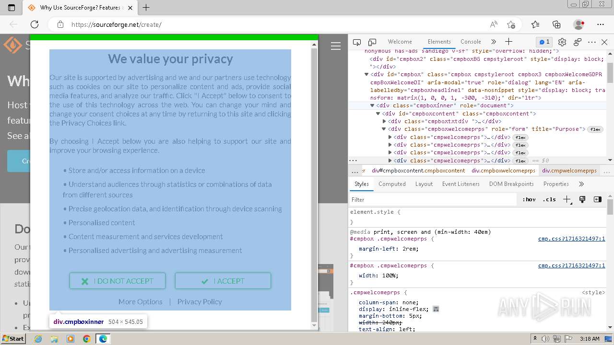The height and width of the screenshot is (345, 614).
Task: Click the Styles Filter input field
Action: pyautogui.click(x=434, y=199)
